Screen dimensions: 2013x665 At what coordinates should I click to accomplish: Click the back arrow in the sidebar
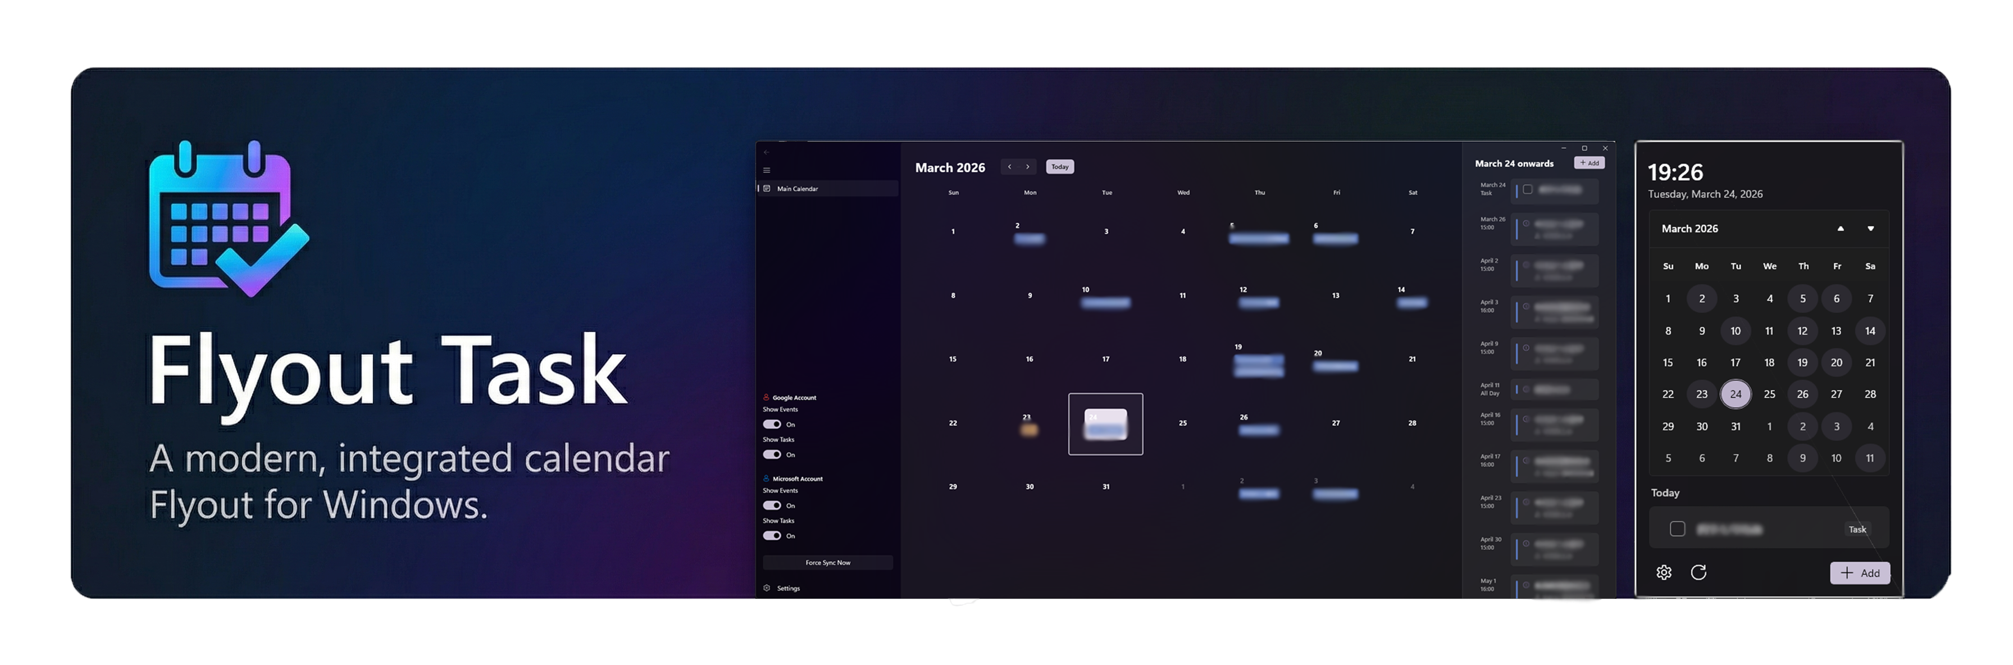coord(767,152)
